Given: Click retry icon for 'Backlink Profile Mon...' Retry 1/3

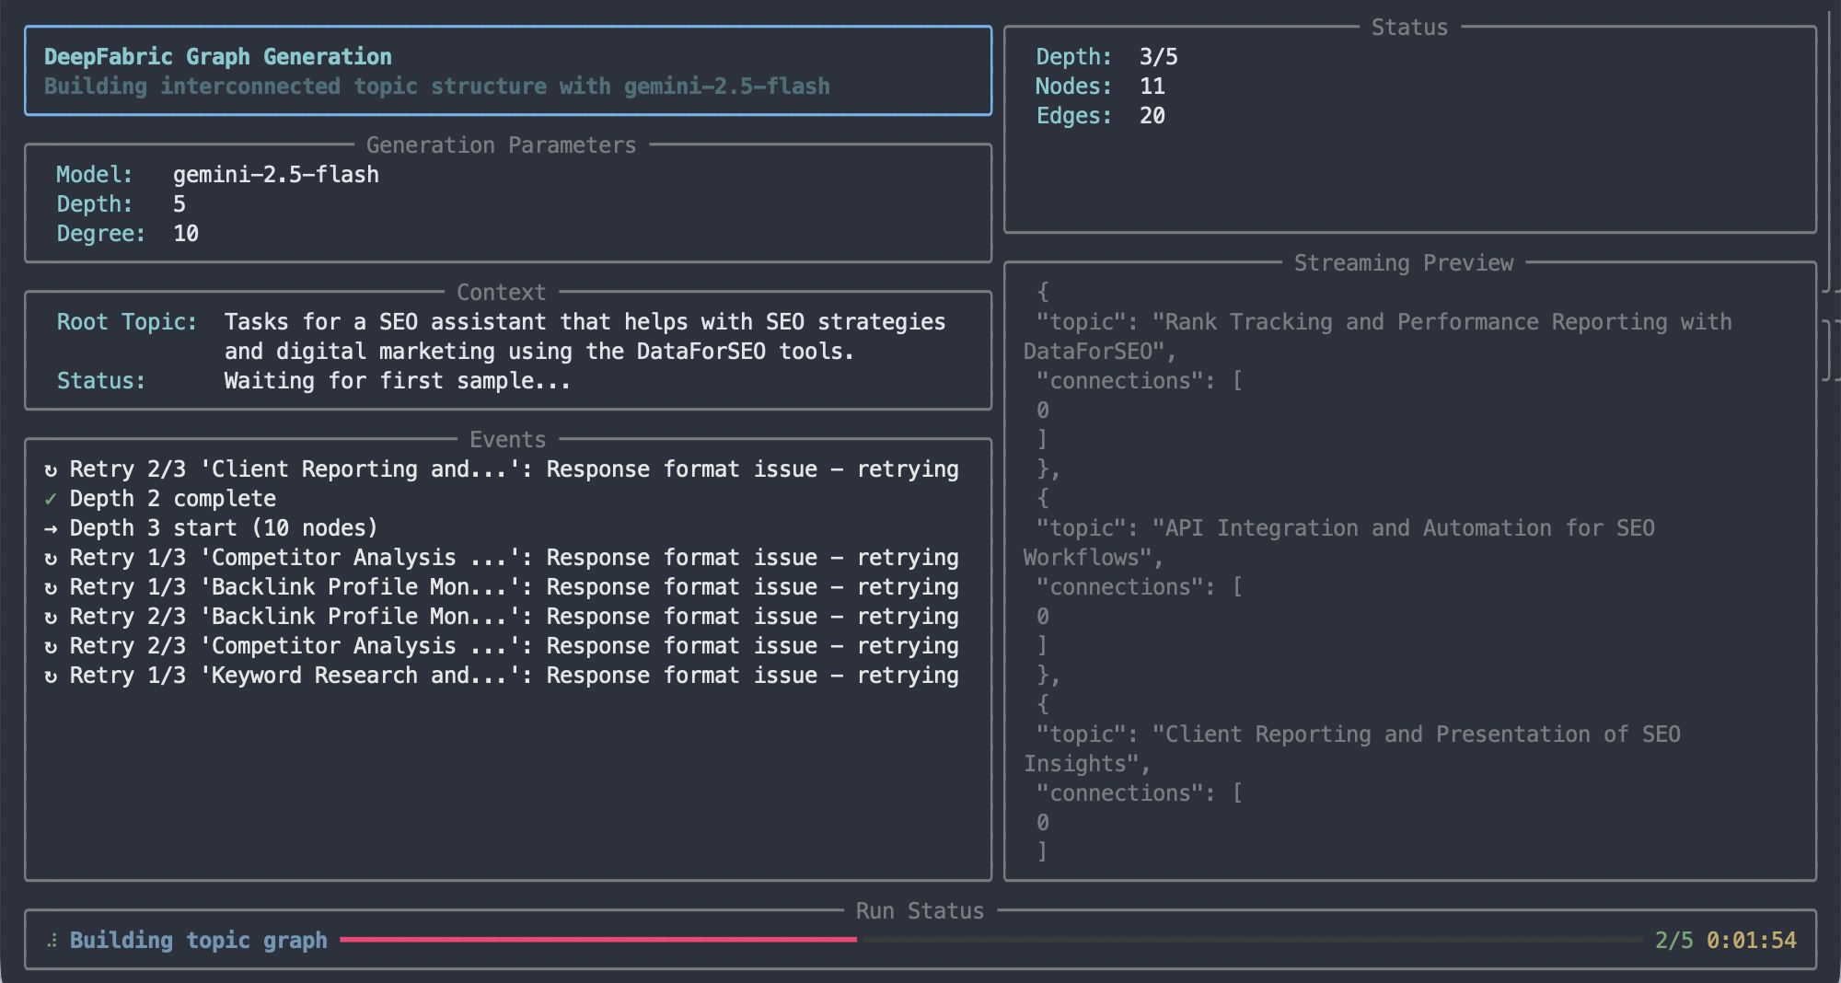Looking at the screenshot, I should (x=51, y=586).
